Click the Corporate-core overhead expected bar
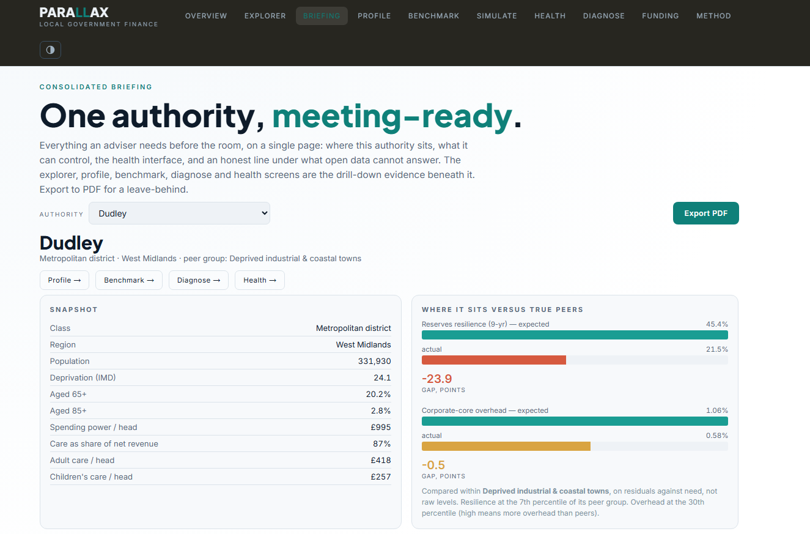The height and width of the screenshot is (534, 810). [x=575, y=421]
